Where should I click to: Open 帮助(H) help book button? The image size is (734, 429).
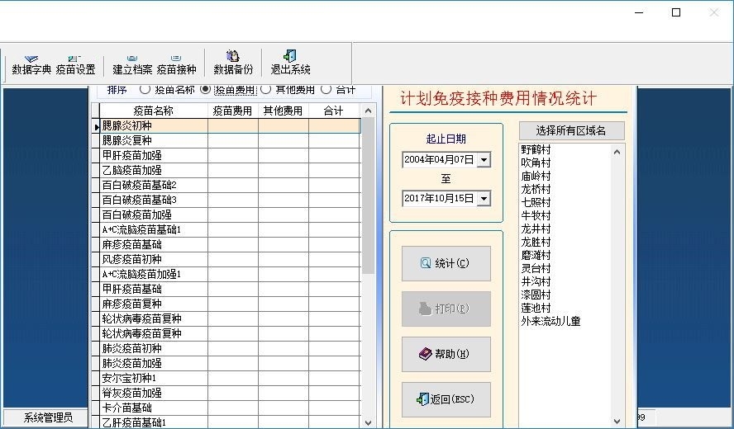(x=446, y=354)
